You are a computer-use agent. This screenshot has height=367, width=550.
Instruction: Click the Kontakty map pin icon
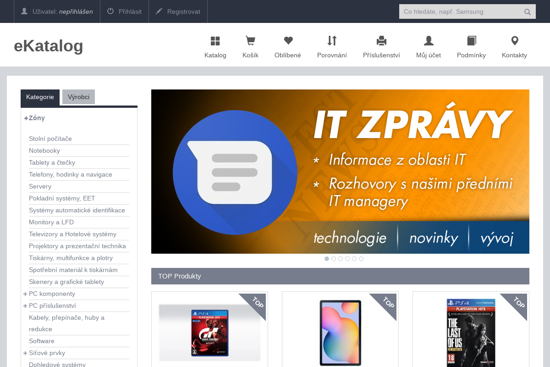click(514, 41)
